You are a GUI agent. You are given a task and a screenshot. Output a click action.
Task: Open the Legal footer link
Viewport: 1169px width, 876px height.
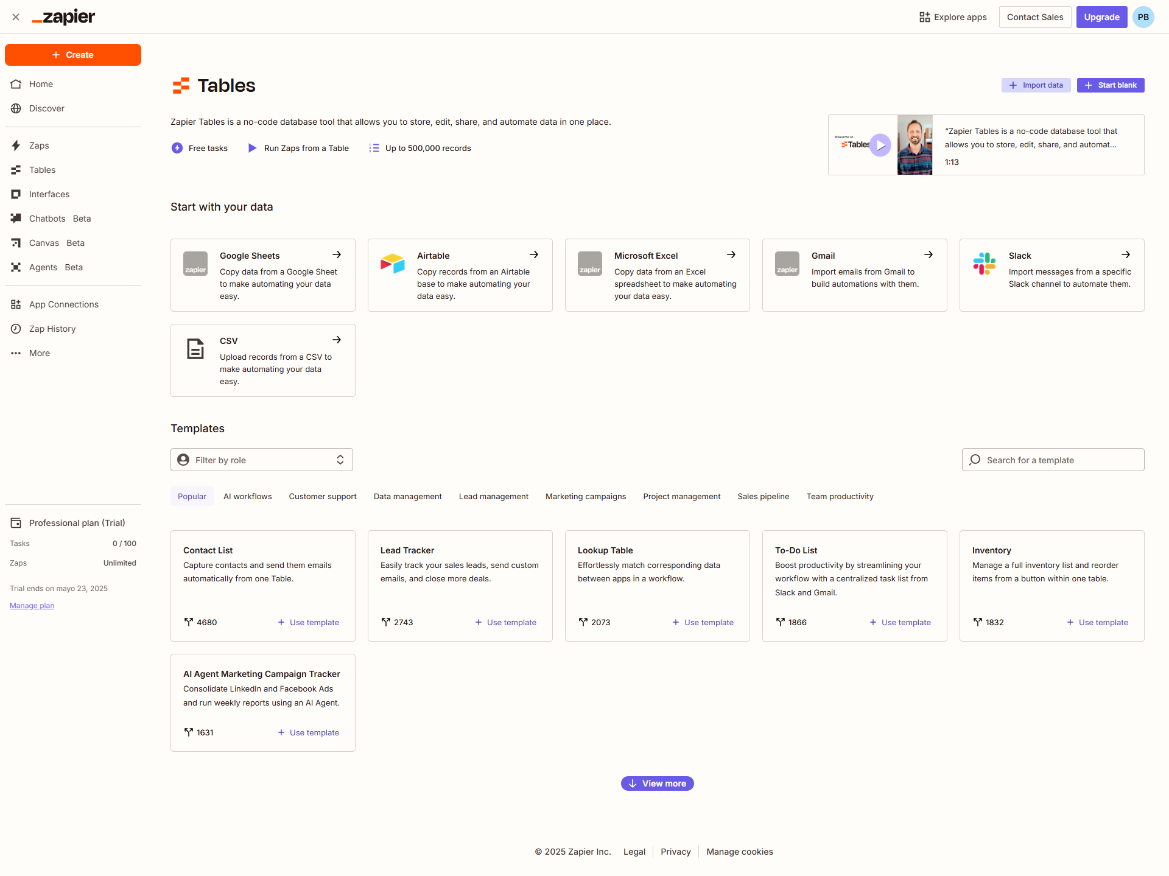click(x=634, y=852)
